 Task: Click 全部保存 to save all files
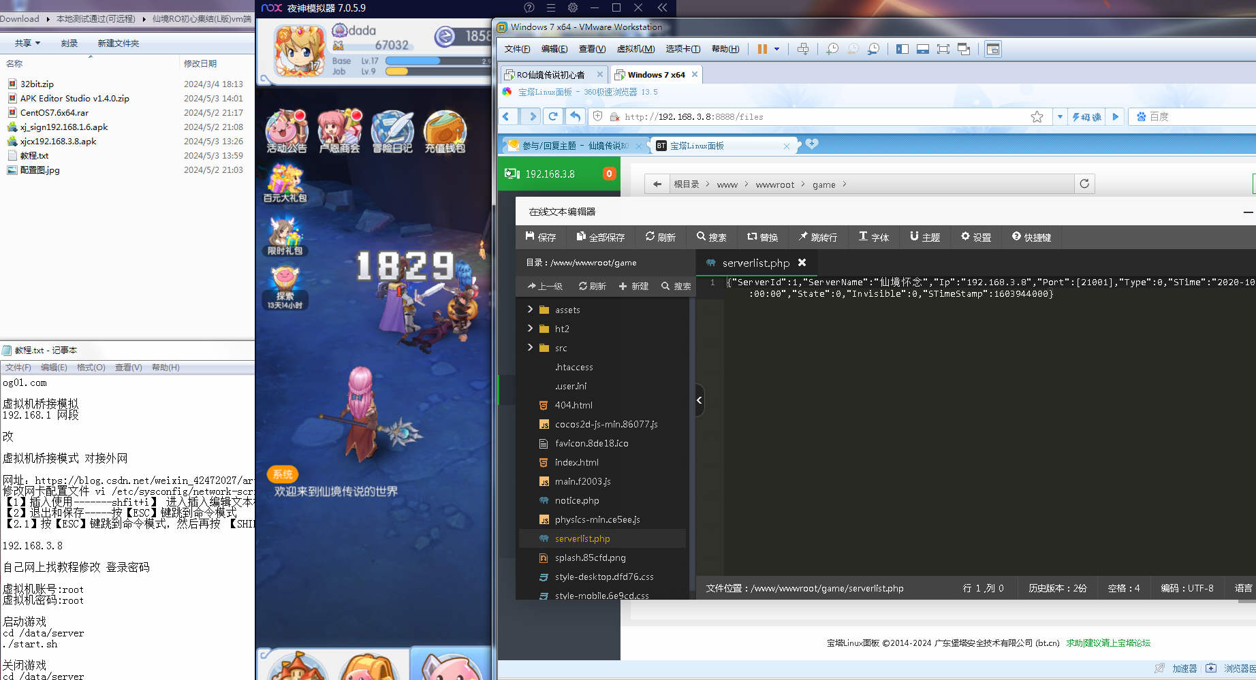(x=600, y=237)
